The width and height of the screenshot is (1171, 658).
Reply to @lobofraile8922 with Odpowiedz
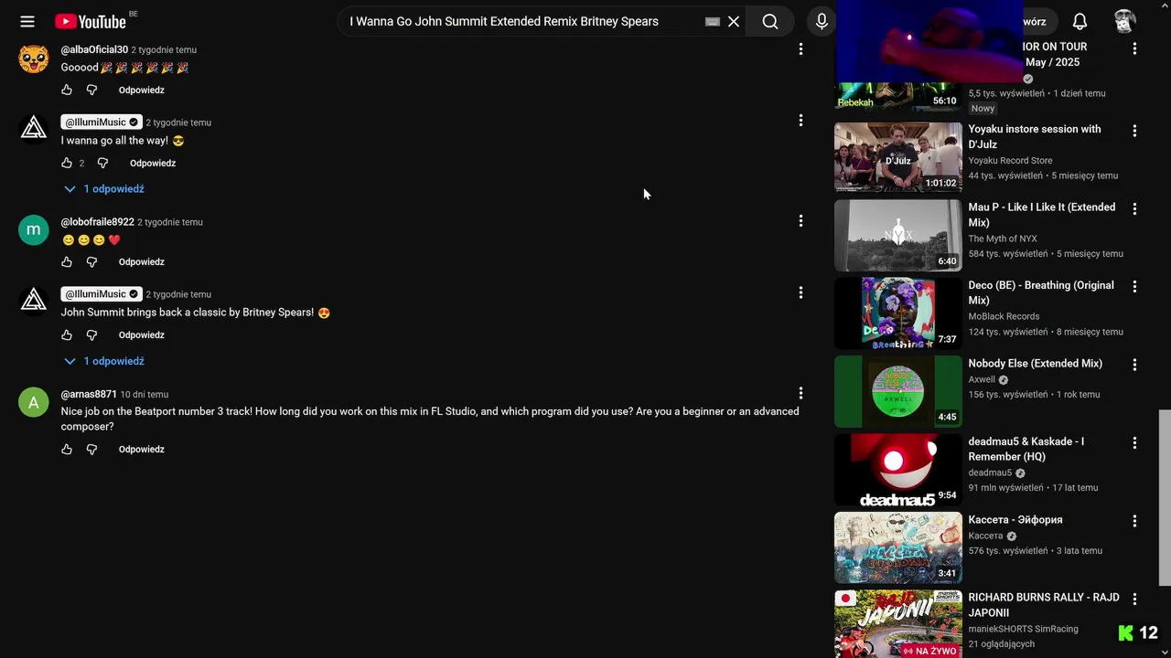pyautogui.click(x=142, y=262)
